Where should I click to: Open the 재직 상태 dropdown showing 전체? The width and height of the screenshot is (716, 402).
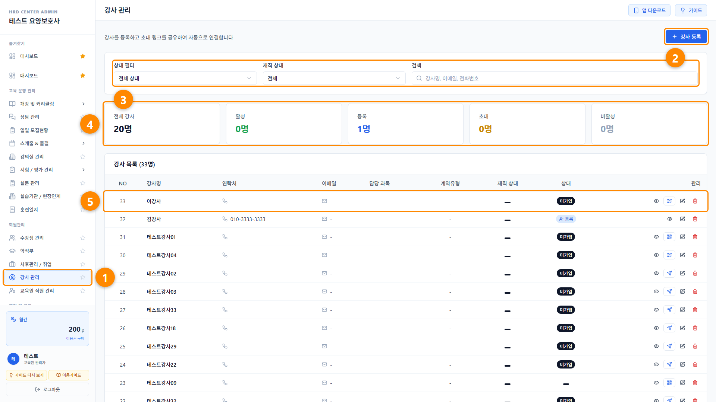pyautogui.click(x=334, y=78)
